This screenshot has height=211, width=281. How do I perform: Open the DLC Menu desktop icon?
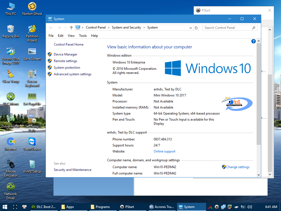pyautogui.click(x=11, y=99)
